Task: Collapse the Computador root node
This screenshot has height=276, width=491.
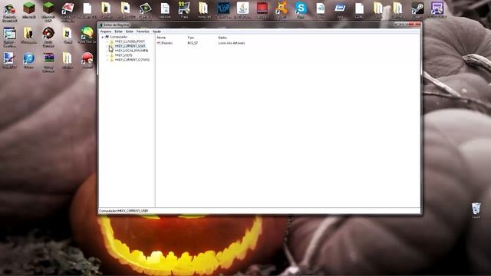Action: tap(102, 37)
